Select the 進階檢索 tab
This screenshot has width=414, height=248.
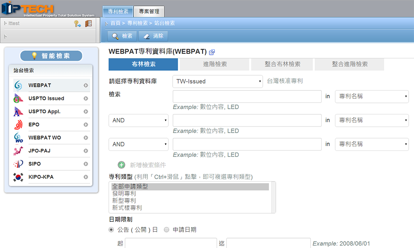(214, 64)
